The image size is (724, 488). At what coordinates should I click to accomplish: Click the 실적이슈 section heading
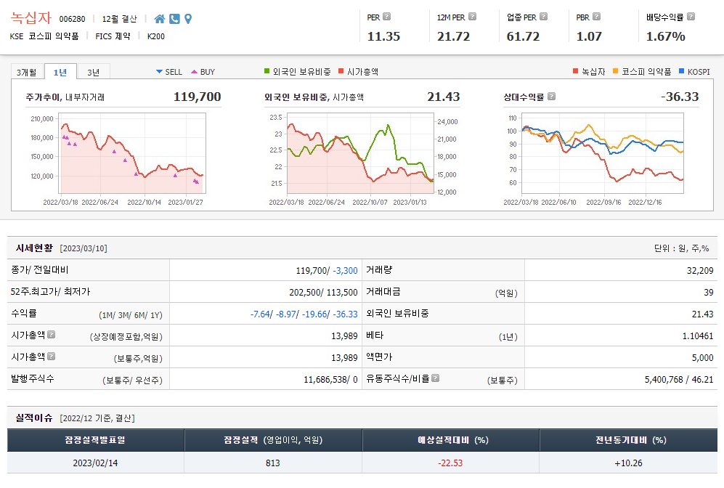coord(34,418)
